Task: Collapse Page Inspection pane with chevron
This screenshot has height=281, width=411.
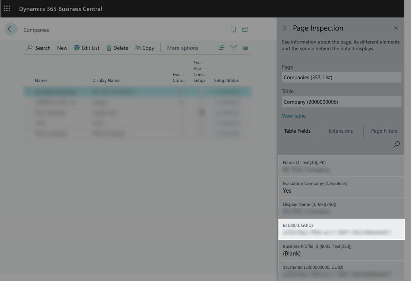Action: point(284,28)
